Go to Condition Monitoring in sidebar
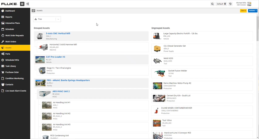259x139 pixels. (x=14, y=79)
